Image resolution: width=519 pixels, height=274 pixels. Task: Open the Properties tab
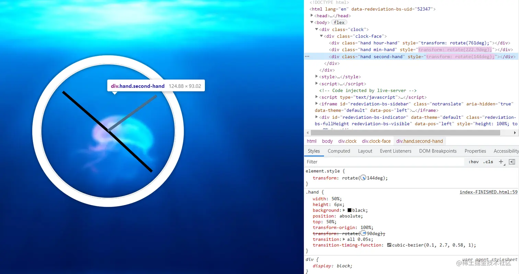click(475, 151)
